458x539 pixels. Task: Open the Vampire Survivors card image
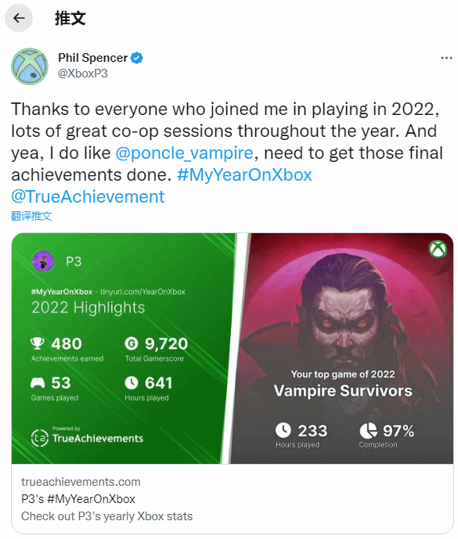point(341,348)
